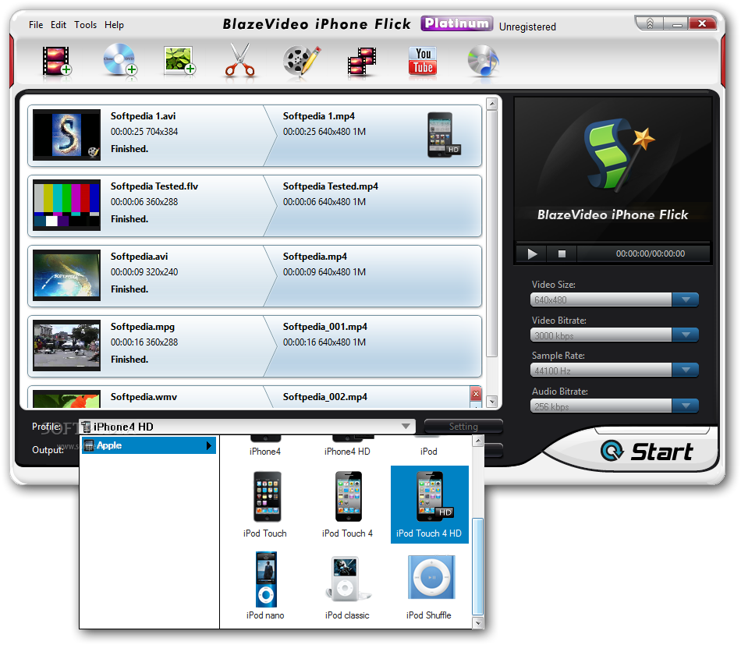This screenshot has height=645, width=741.
Task: Stop the preview playback
Action: point(562,253)
